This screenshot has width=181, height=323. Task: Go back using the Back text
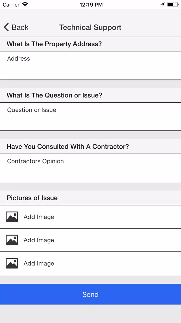[x=20, y=27]
